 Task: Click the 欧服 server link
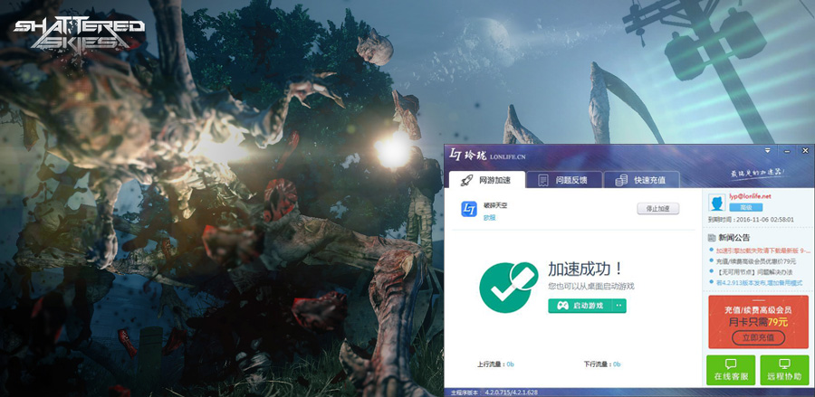point(489,218)
